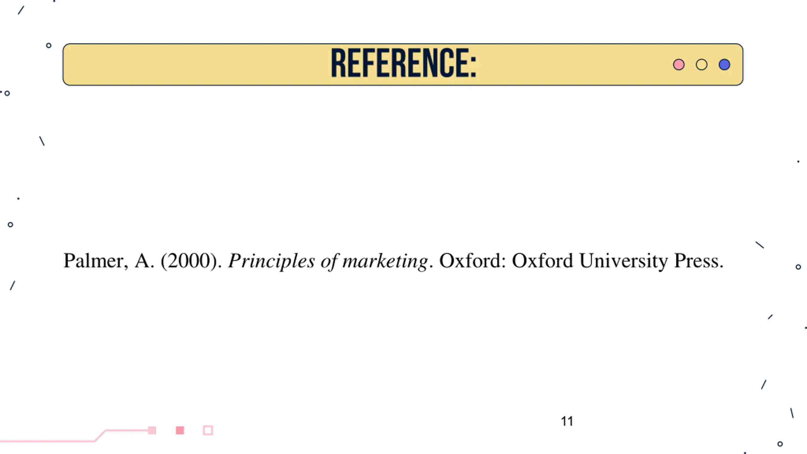Click the empty left area of the yellow banner
Screen dimensions: 807x454
click(x=189, y=65)
